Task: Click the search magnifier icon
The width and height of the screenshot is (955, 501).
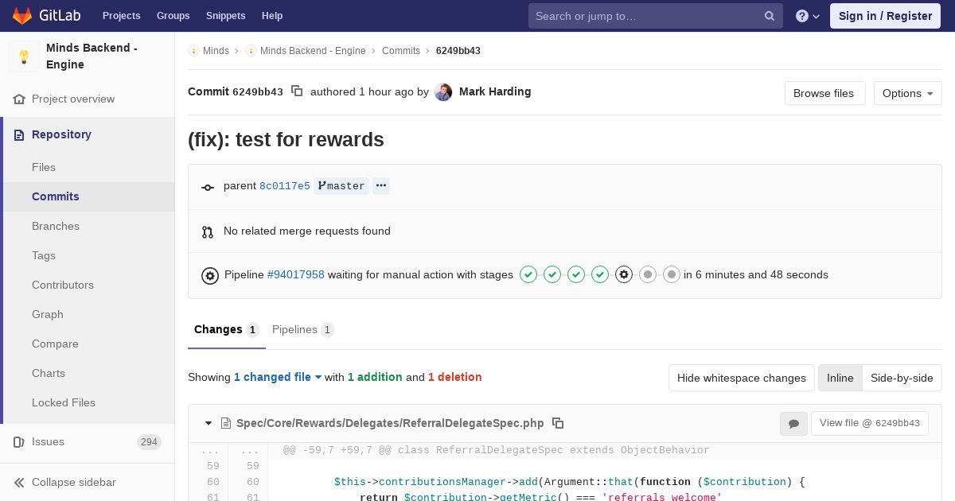Action: [770, 16]
